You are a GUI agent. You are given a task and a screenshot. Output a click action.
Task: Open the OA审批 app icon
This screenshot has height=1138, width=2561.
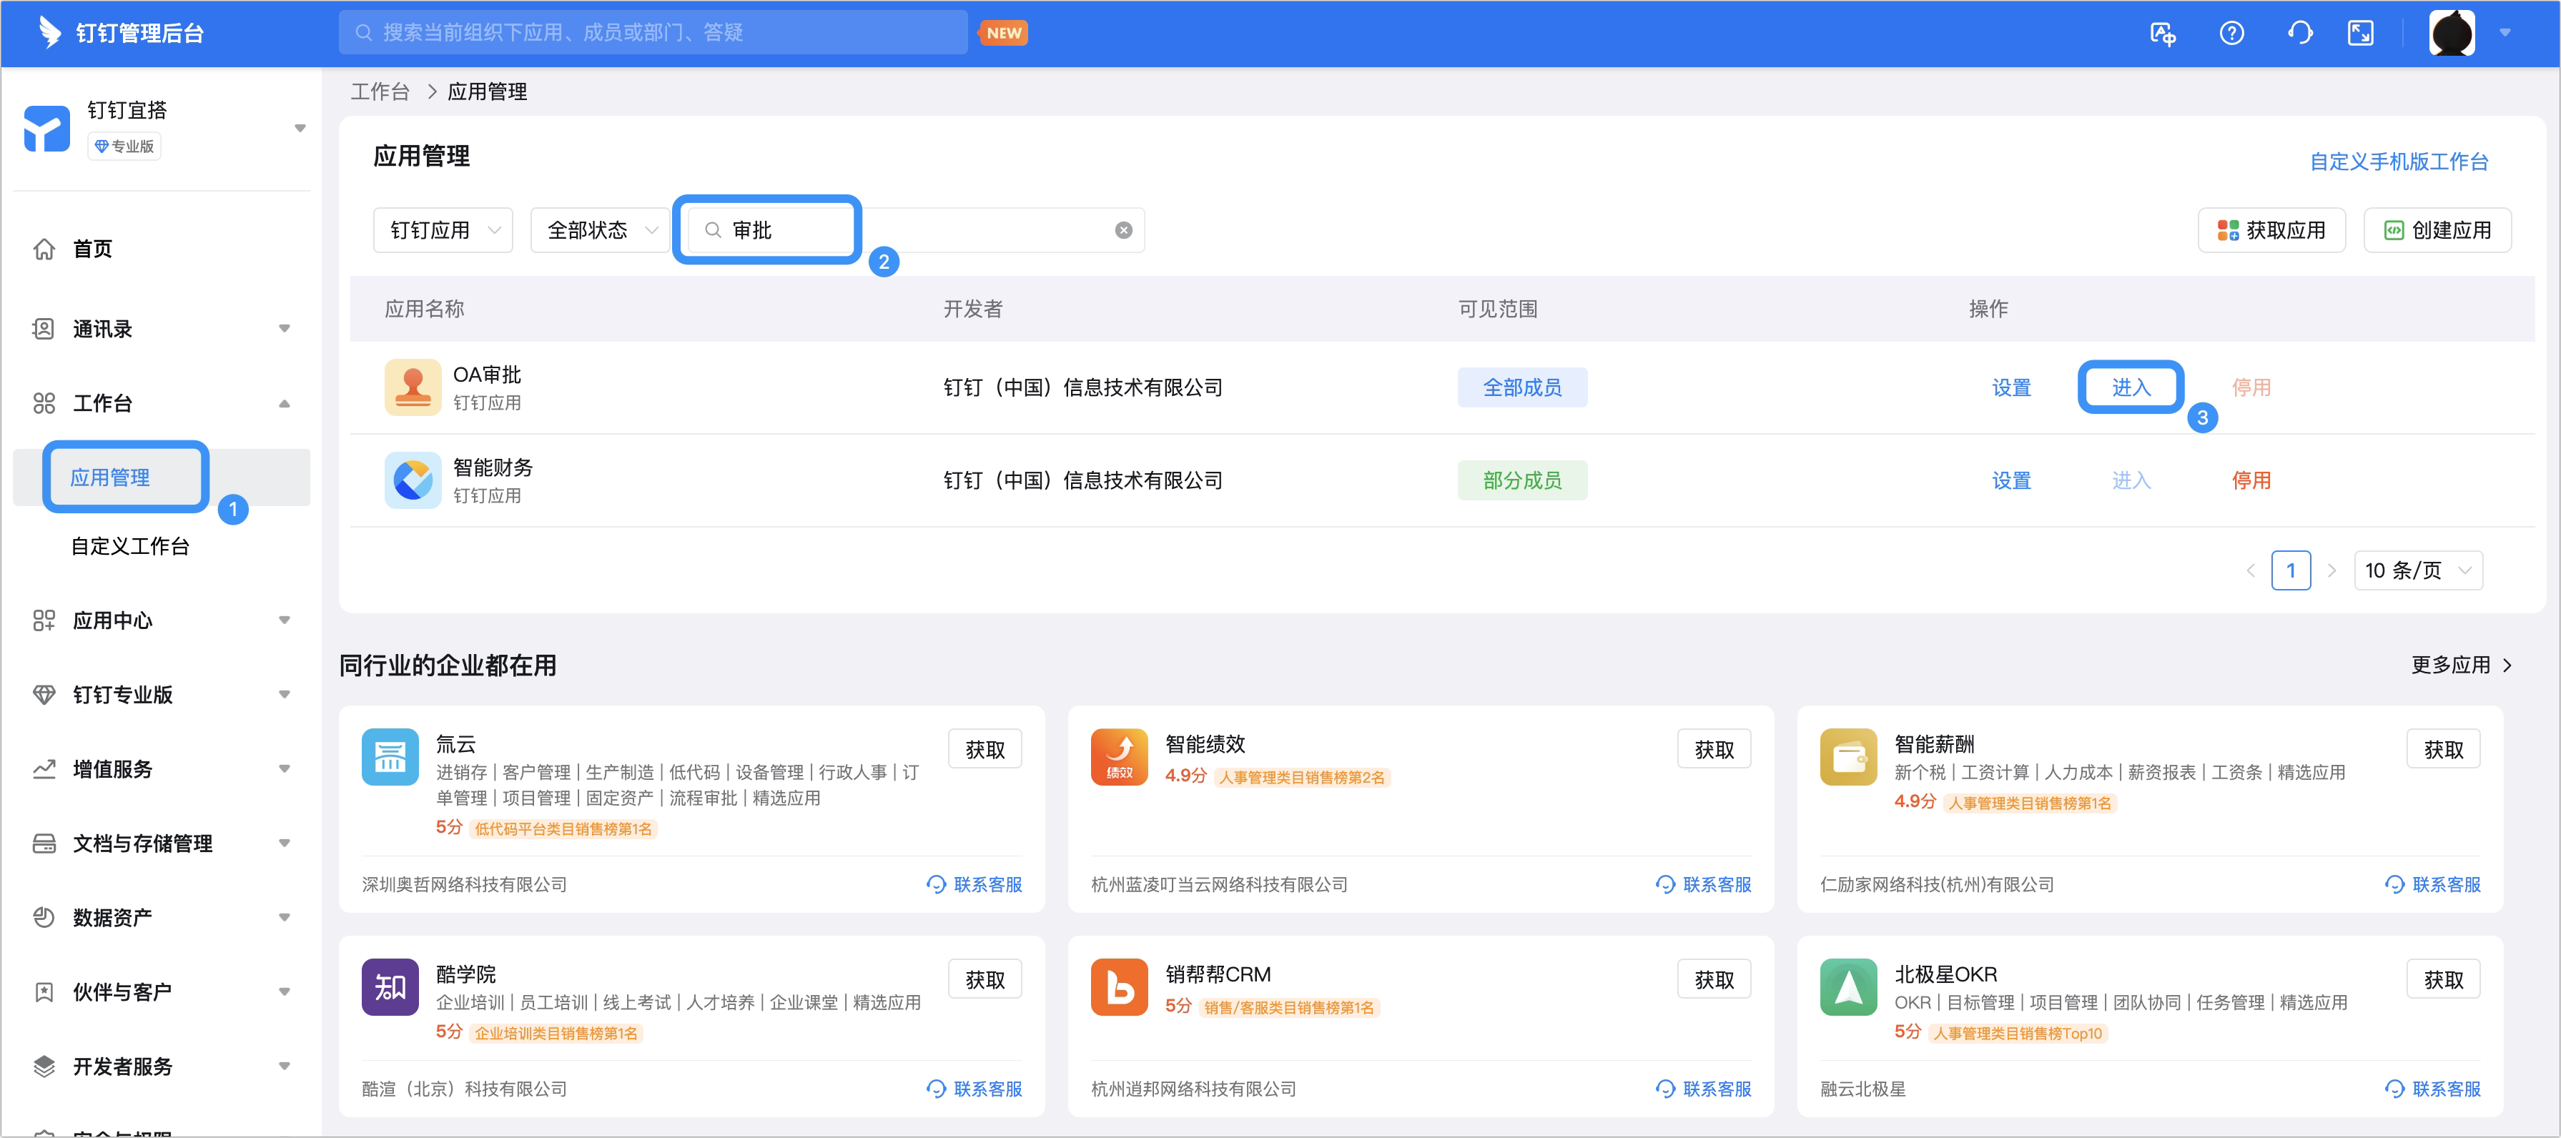[x=413, y=387]
